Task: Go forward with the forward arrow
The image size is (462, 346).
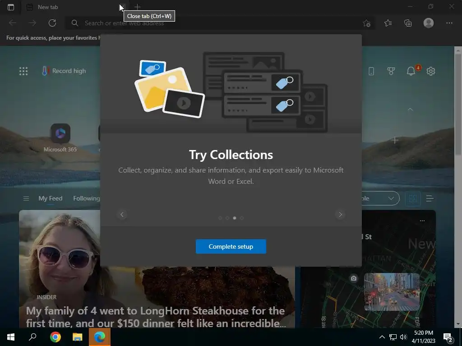Action: tap(32, 23)
